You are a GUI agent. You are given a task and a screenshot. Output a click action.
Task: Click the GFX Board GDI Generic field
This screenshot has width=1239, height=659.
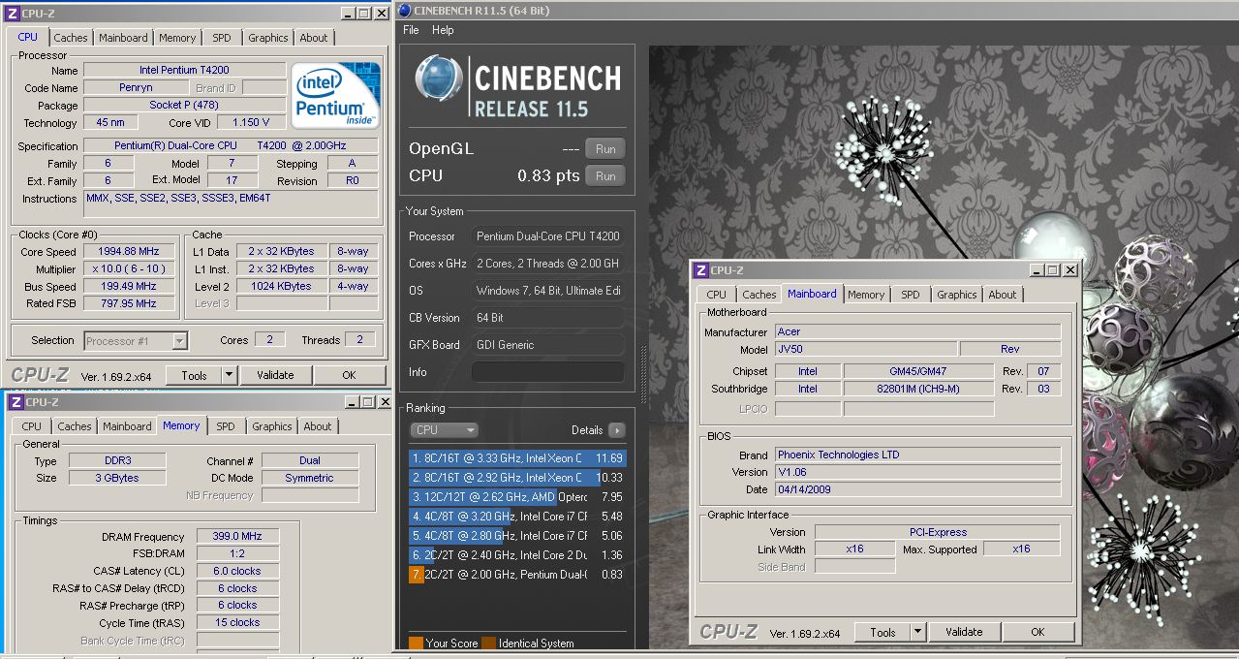pyautogui.click(x=548, y=345)
